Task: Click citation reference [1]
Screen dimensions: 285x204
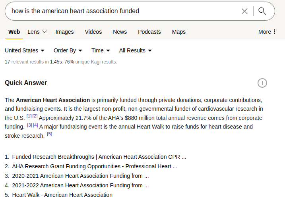Action: pos(29,116)
